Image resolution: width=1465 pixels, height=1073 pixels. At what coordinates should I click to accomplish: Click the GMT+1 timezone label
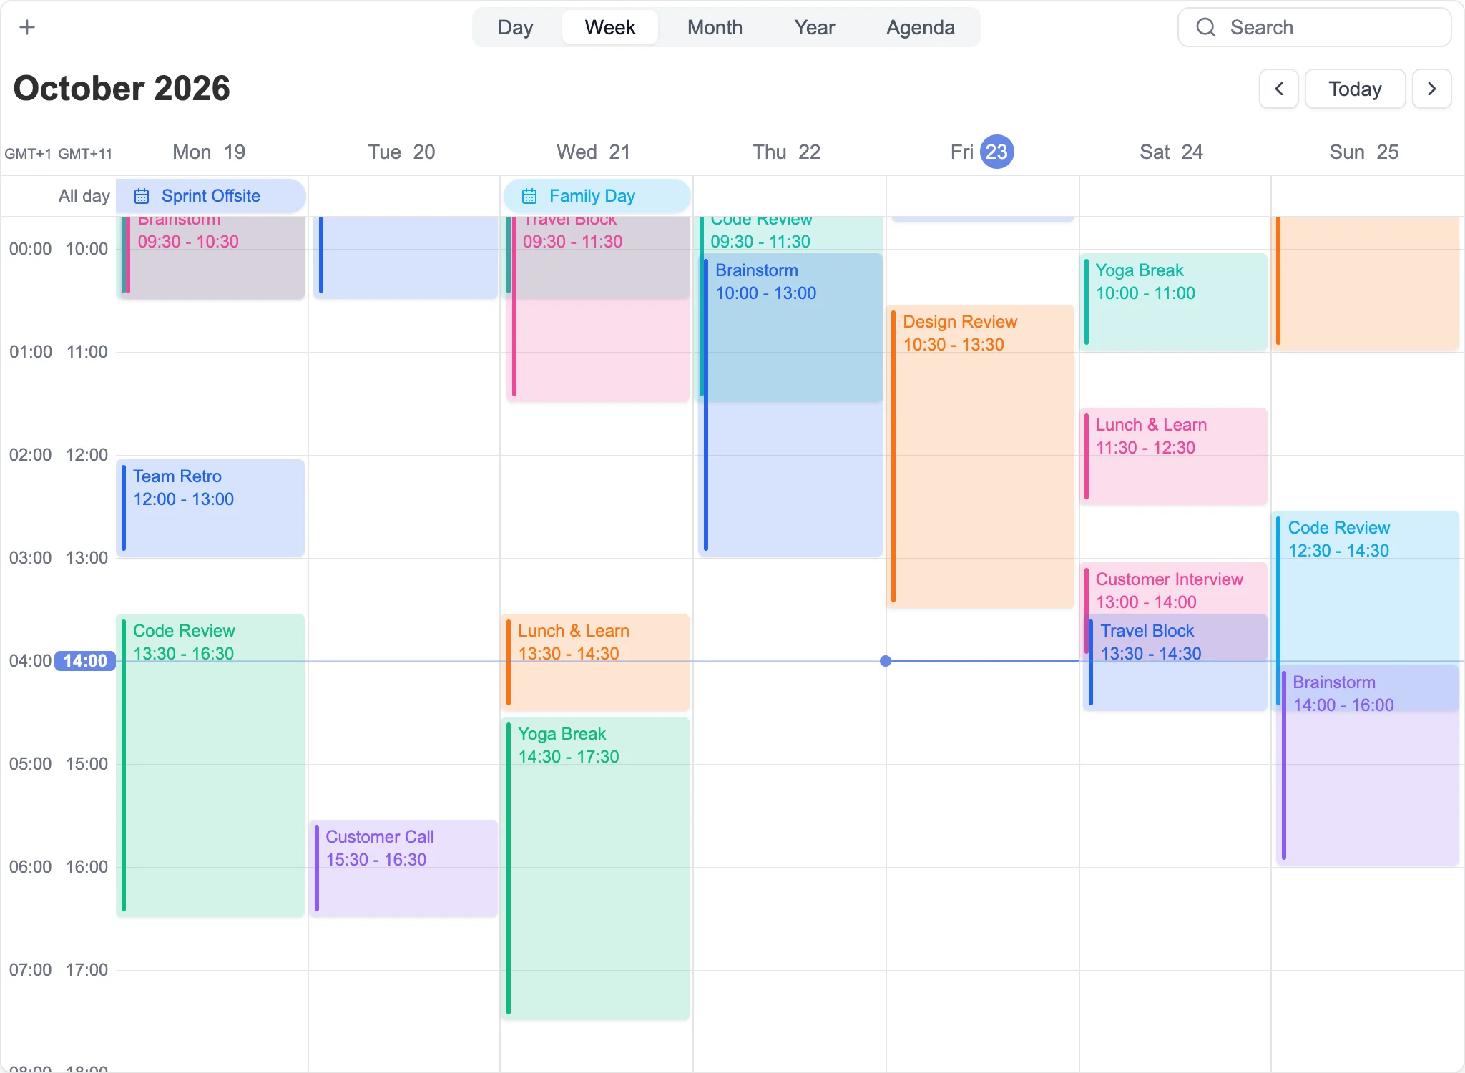point(28,153)
